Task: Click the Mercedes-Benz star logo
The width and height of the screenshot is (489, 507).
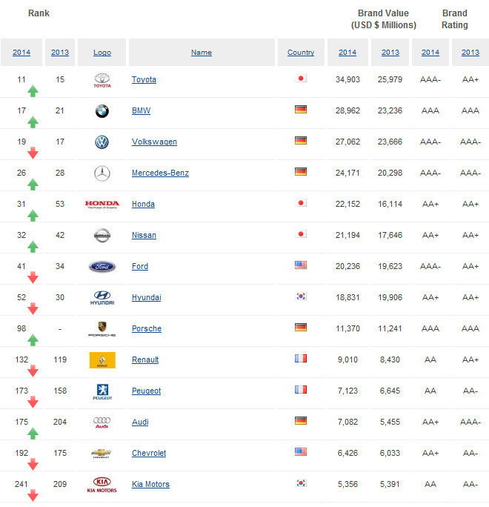Action: (x=102, y=173)
